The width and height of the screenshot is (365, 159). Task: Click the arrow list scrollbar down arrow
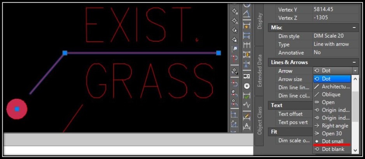point(355,150)
